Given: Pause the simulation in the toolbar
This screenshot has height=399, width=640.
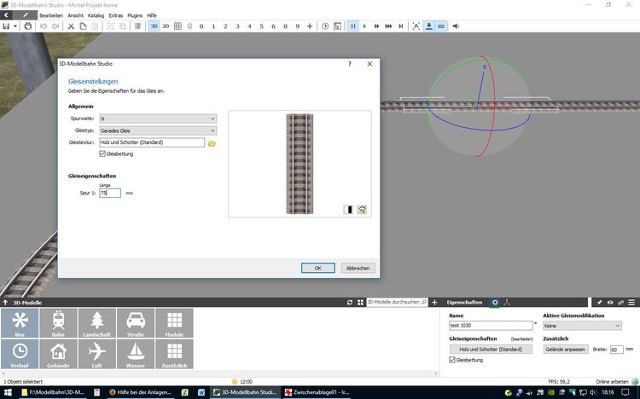Looking at the screenshot, I should (x=352, y=26).
